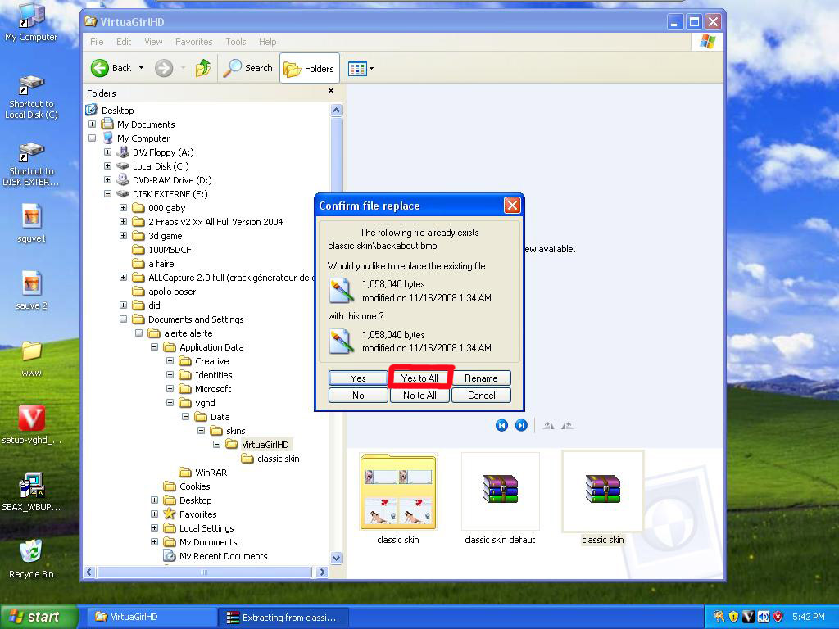Click VirtuaGirlHD taskbar button
The width and height of the screenshot is (839, 629).
click(x=152, y=618)
